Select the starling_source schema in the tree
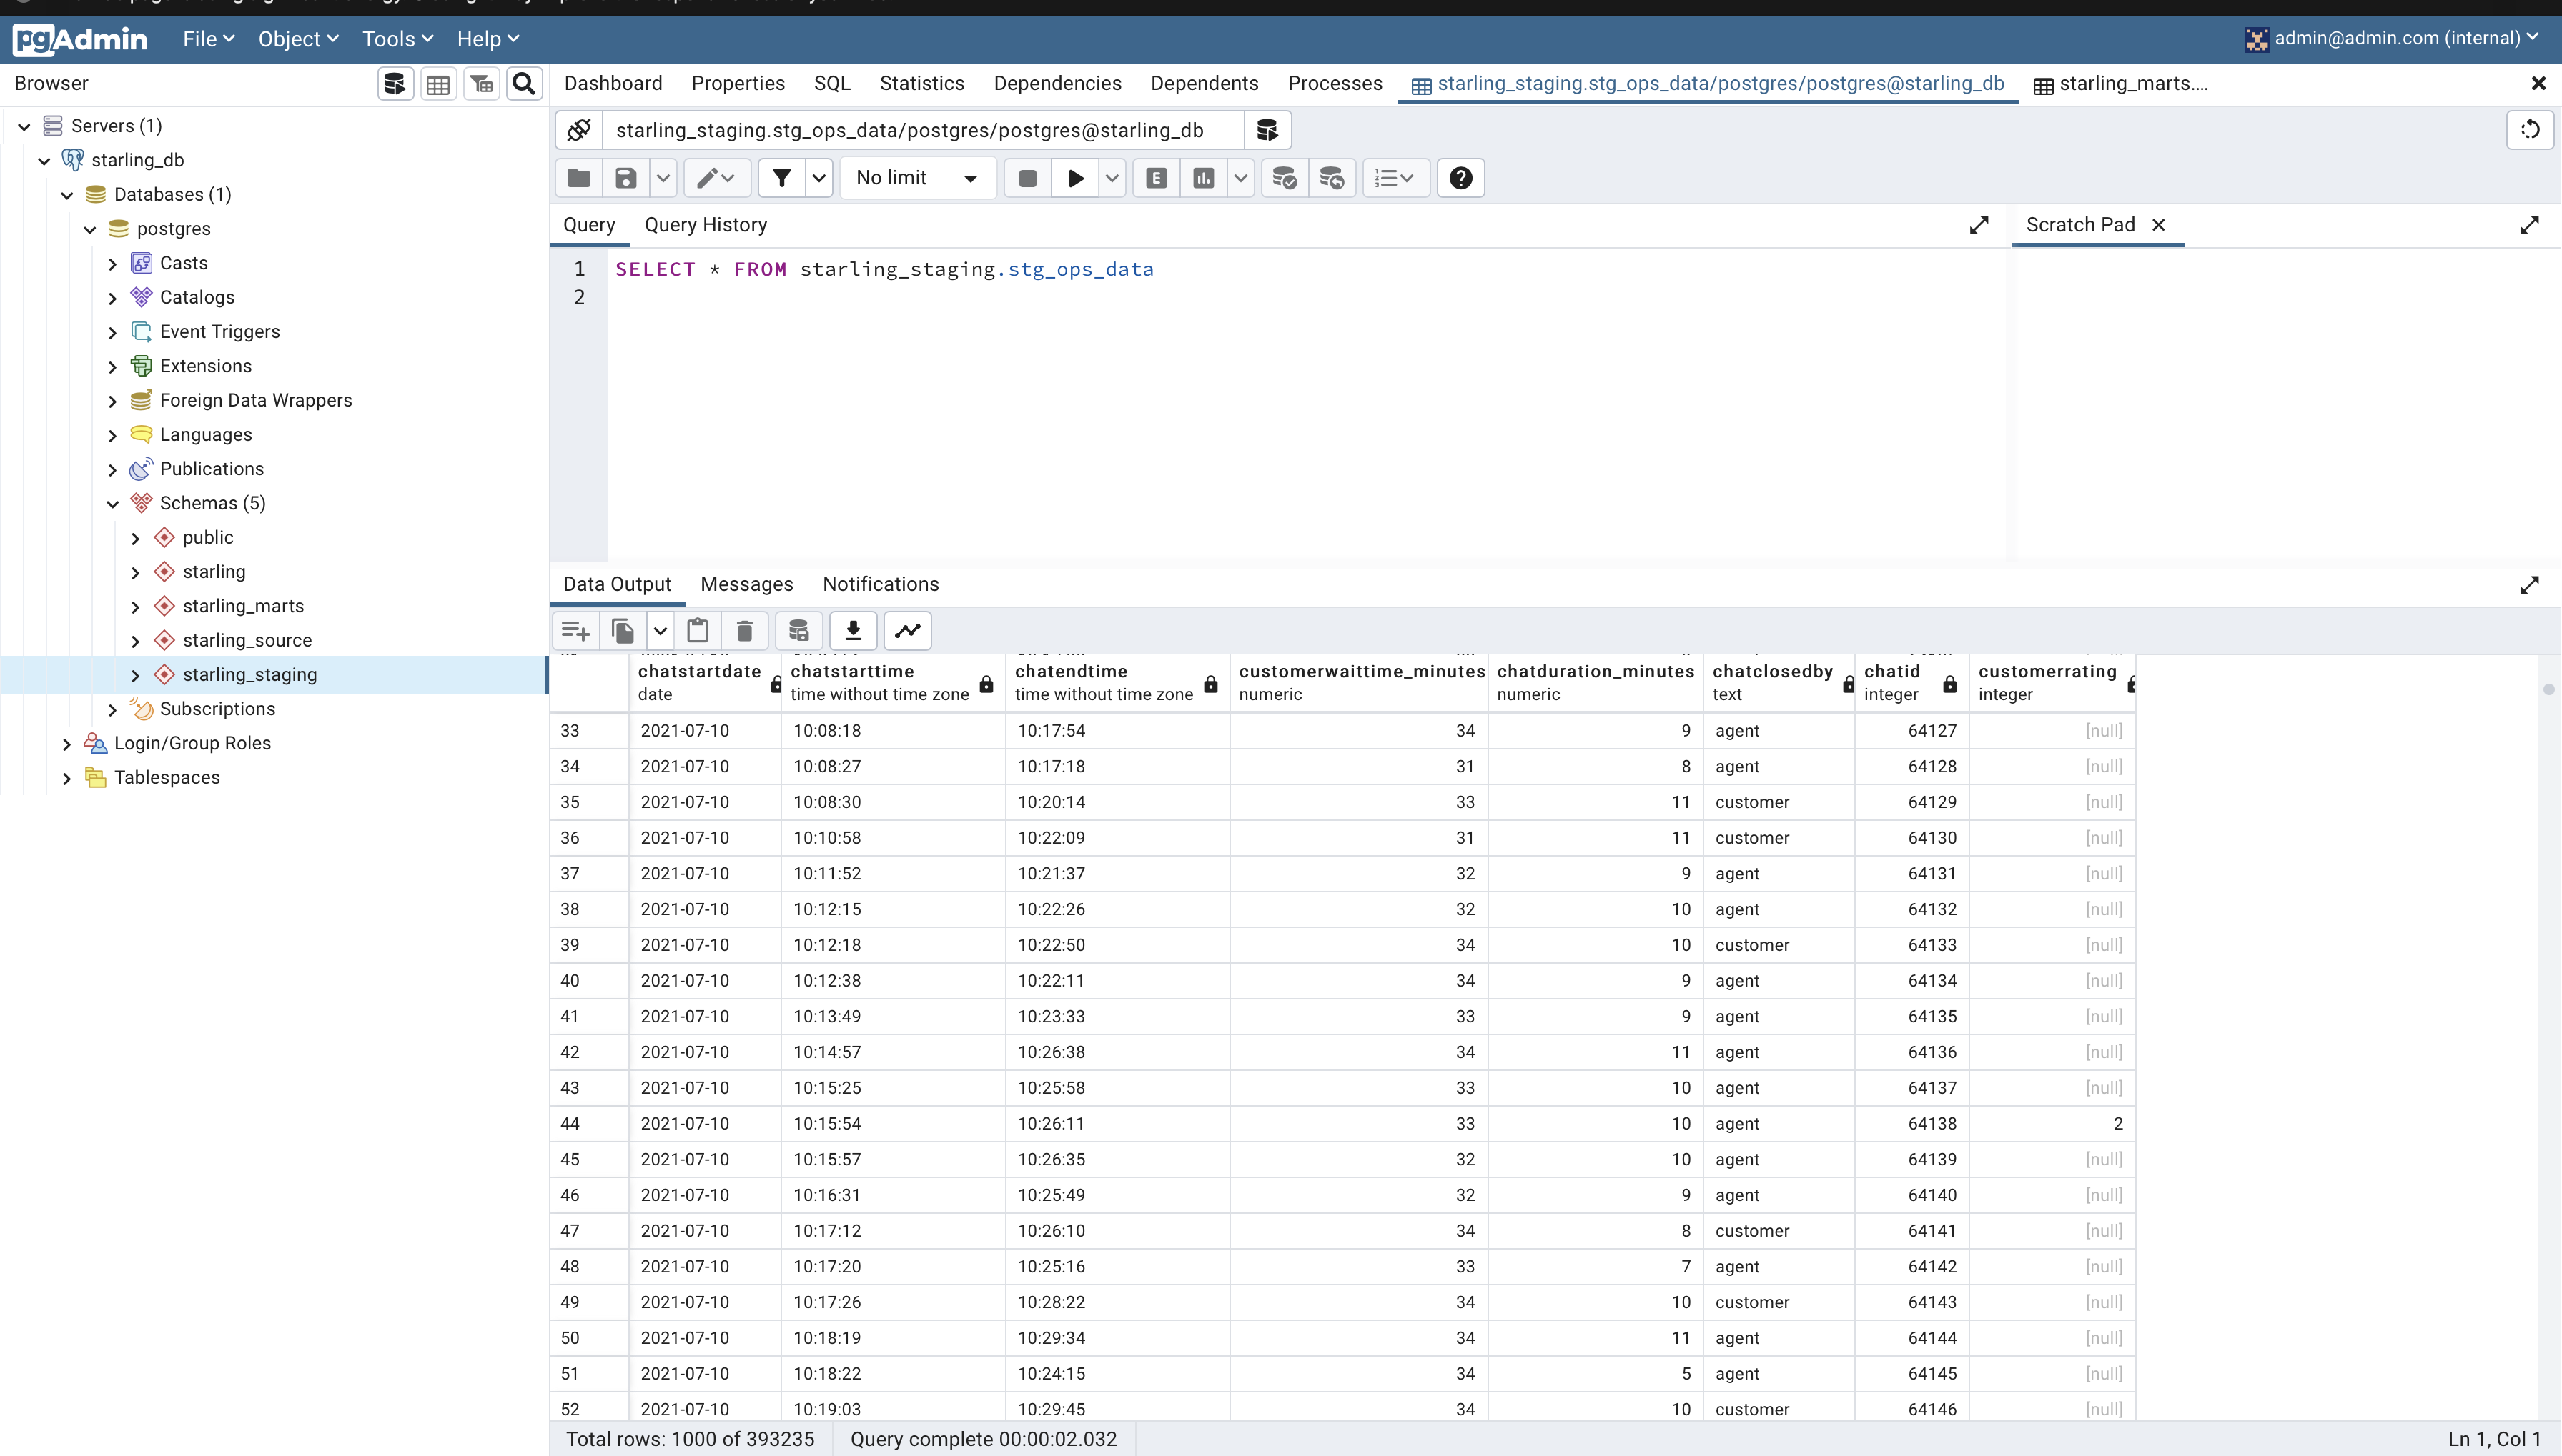This screenshot has width=2562, height=1456. pos(247,640)
